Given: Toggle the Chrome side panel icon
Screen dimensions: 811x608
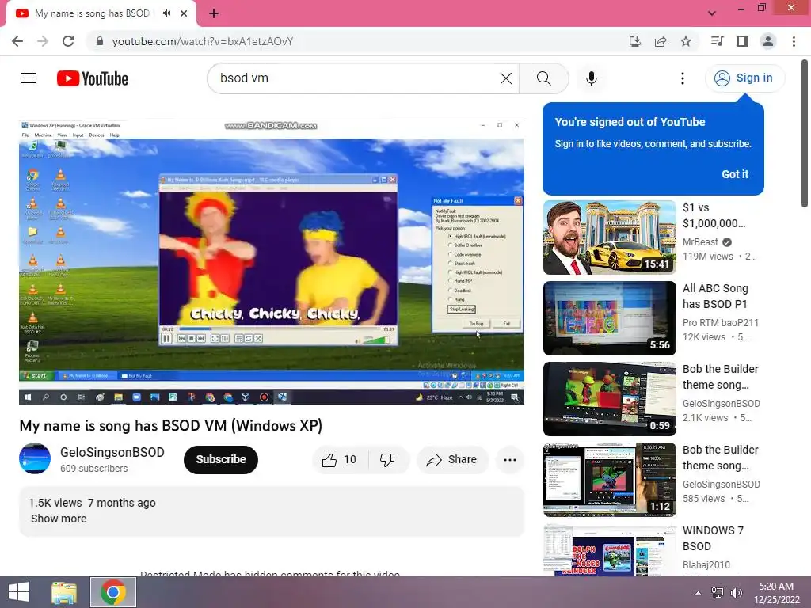Looking at the screenshot, I should click(743, 41).
